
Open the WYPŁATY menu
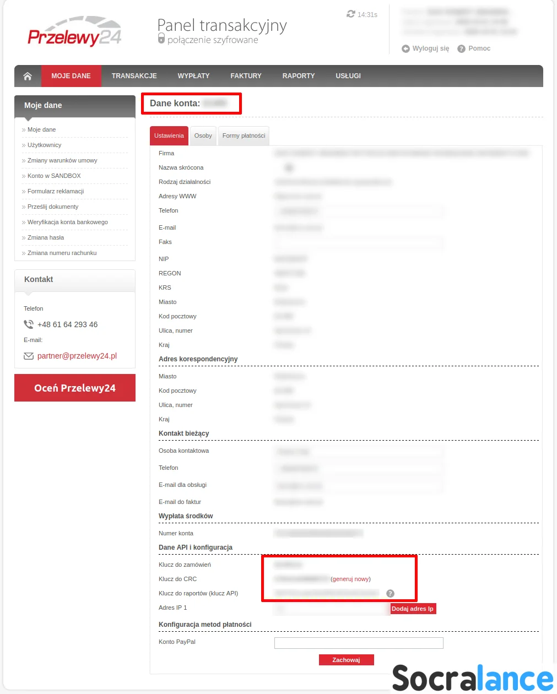pyautogui.click(x=193, y=76)
